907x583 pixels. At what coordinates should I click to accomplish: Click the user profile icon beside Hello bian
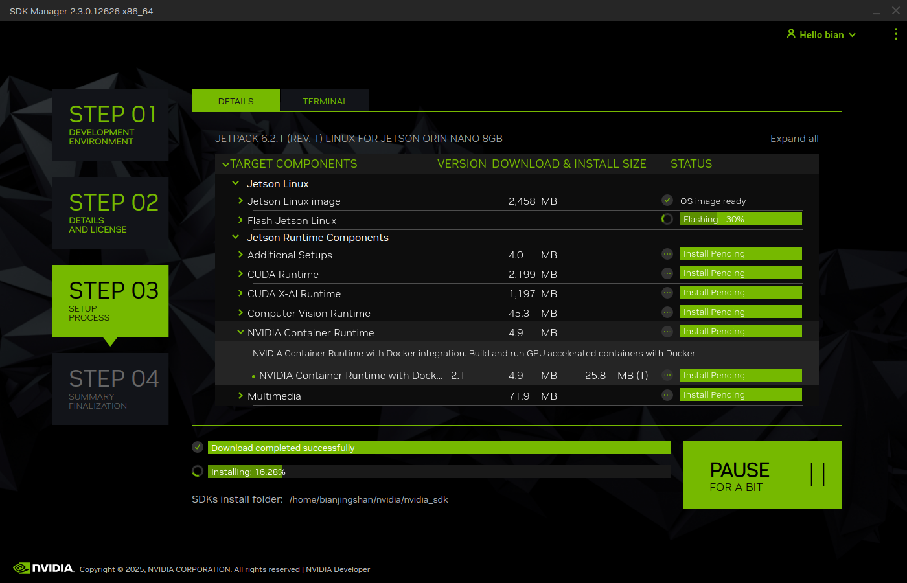tap(791, 34)
